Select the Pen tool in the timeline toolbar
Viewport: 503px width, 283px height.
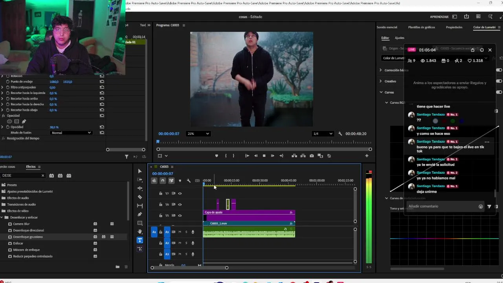pyautogui.click(x=140, y=214)
